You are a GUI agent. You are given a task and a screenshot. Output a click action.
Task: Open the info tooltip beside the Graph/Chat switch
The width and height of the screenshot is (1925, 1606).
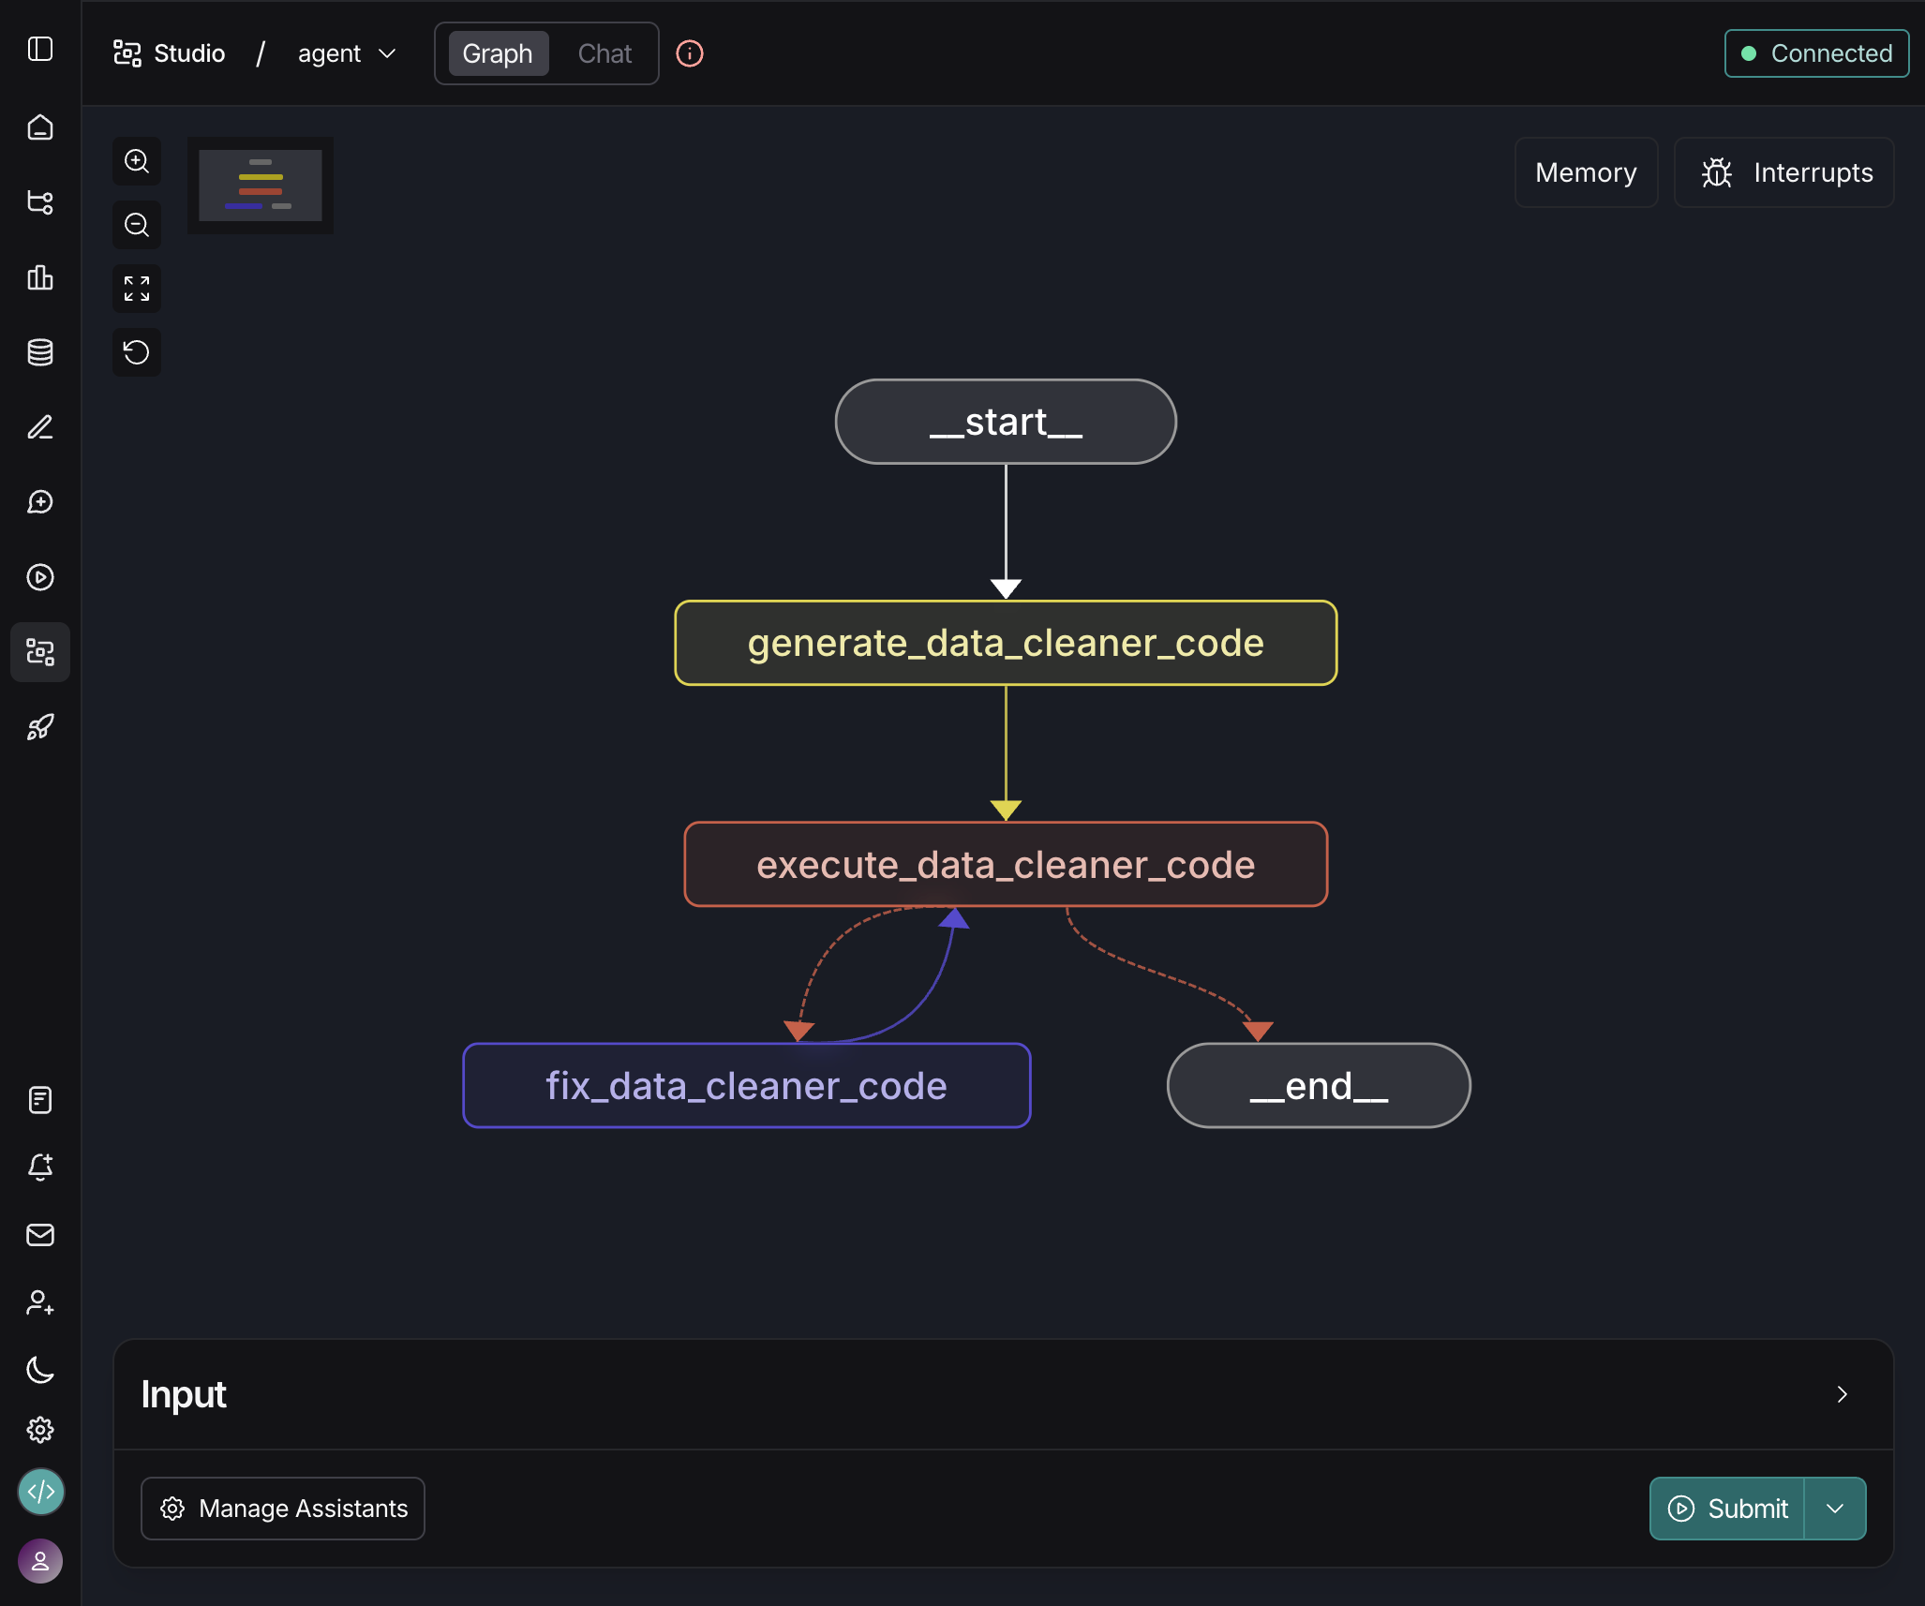point(690,53)
